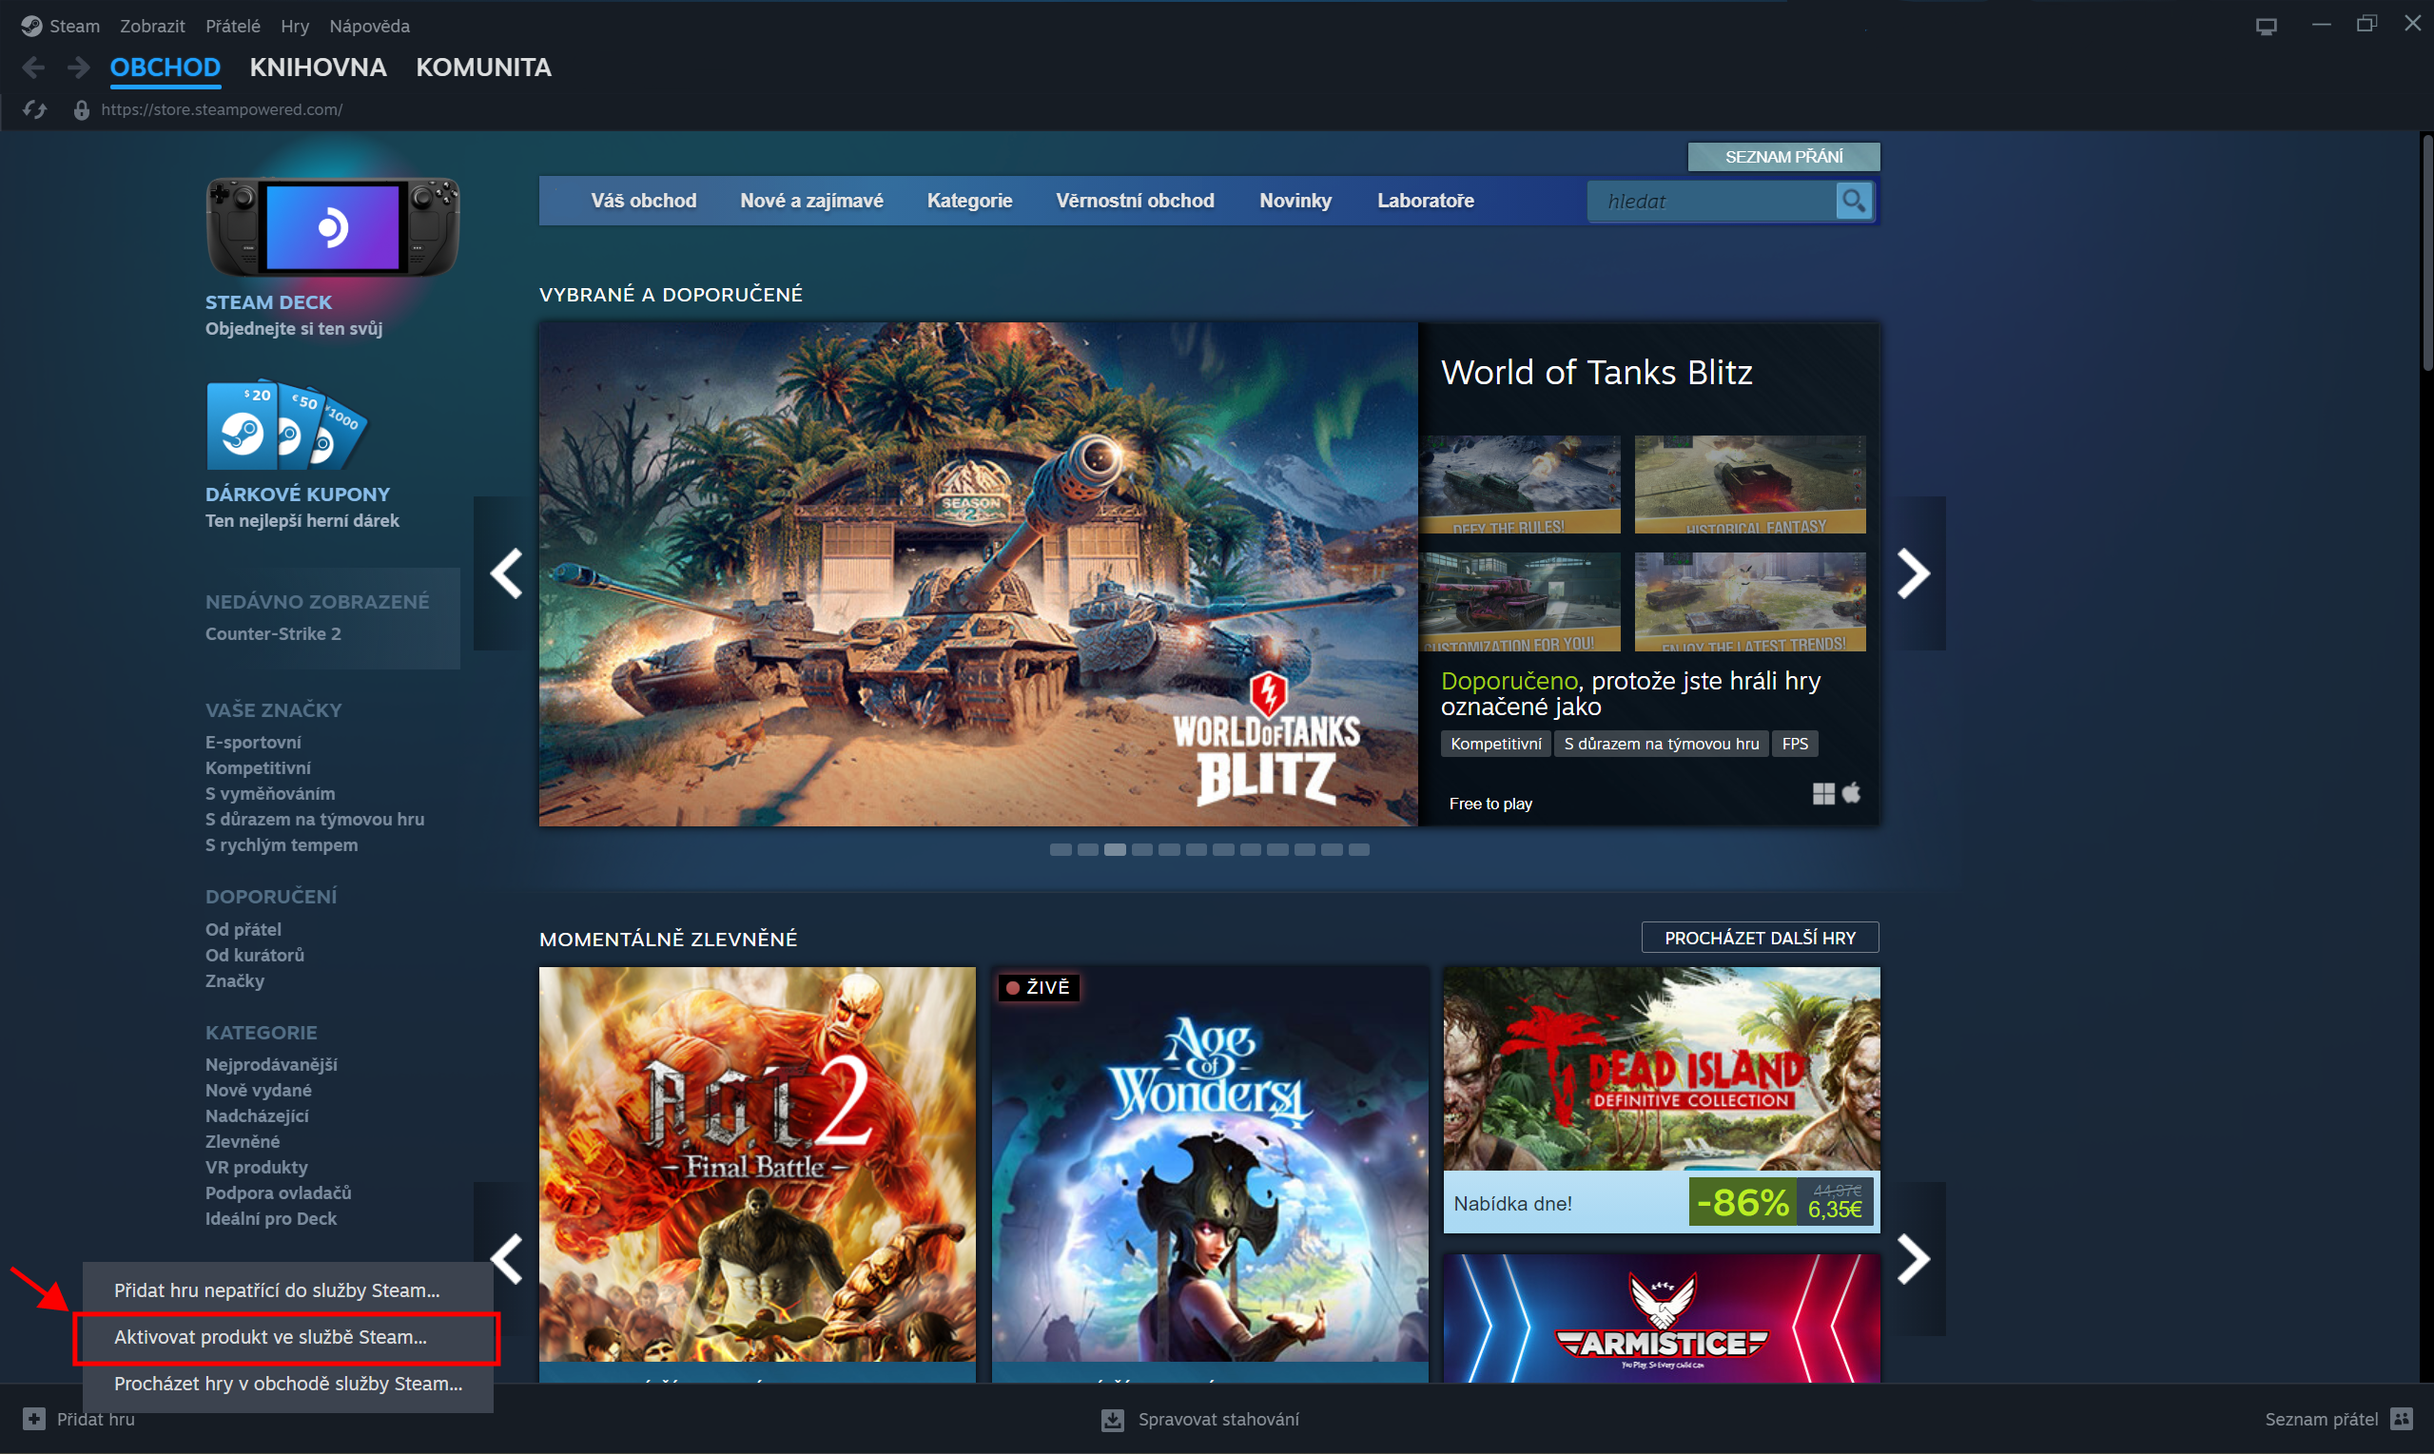The image size is (2434, 1454).
Task: Click the Windows platform icon
Action: [1822, 794]
